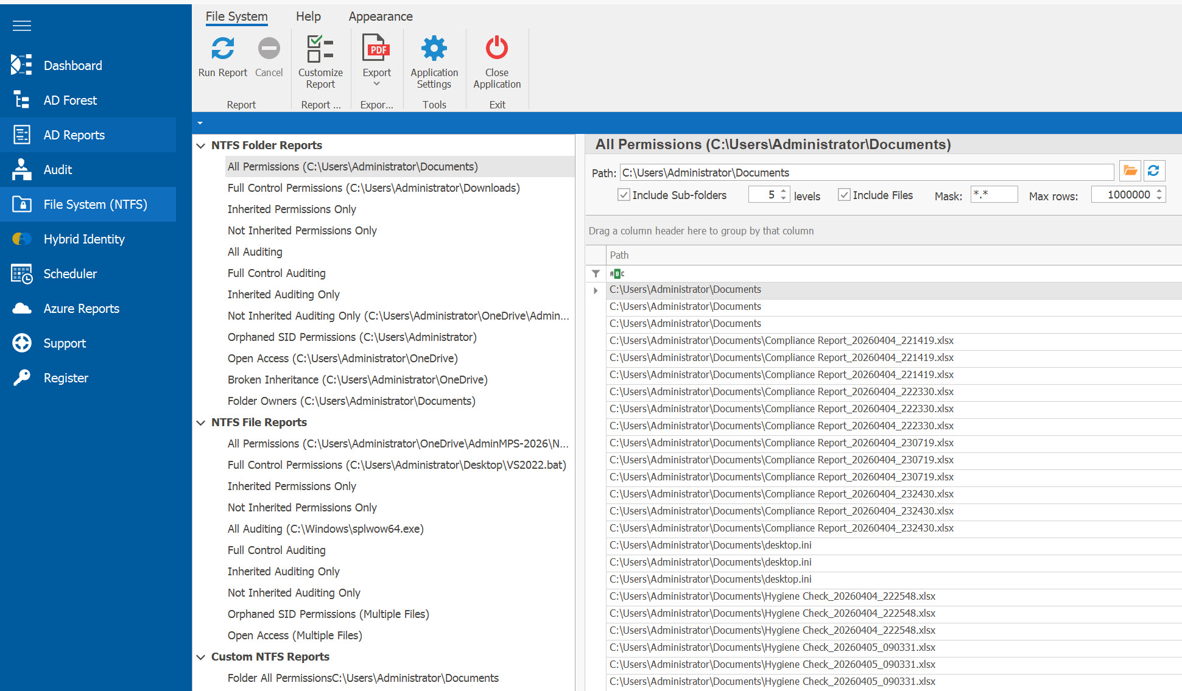Click the Support lifebuoy icon
1182x691 pixels.
coord(22,343)
